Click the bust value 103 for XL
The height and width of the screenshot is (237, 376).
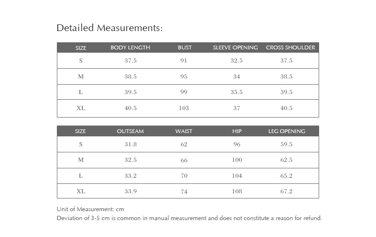pos(184,108)
